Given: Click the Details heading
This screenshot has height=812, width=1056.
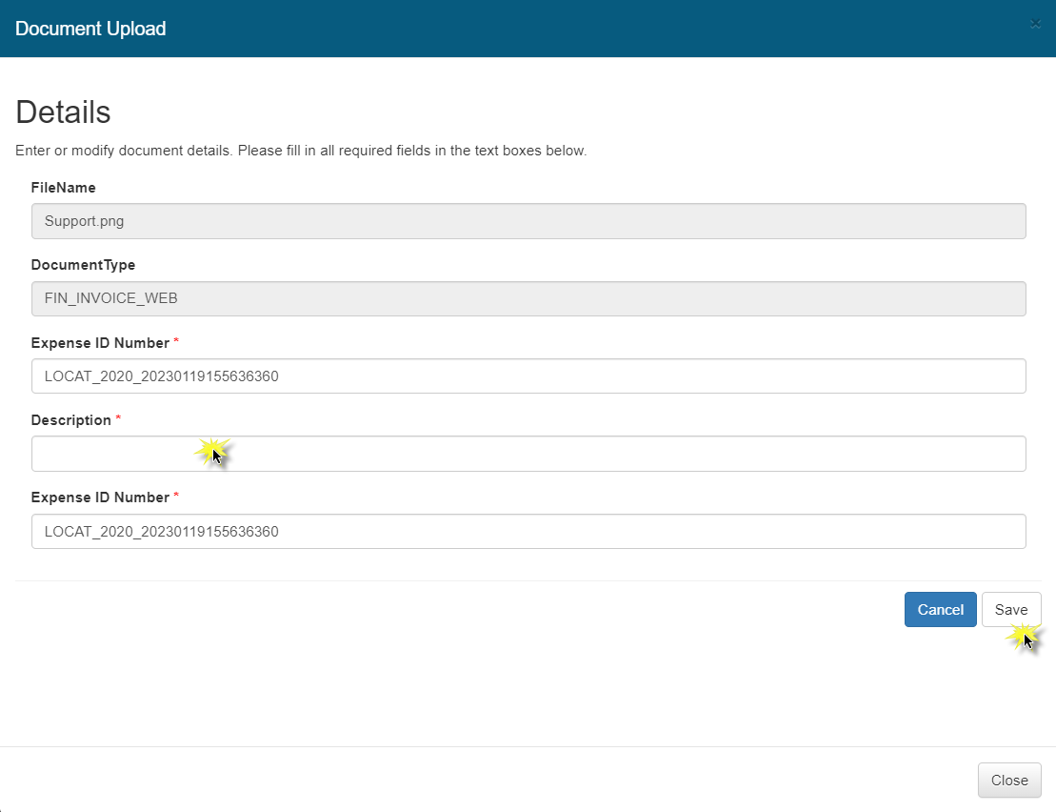Looking at the screenshot, I should (63, 112).
